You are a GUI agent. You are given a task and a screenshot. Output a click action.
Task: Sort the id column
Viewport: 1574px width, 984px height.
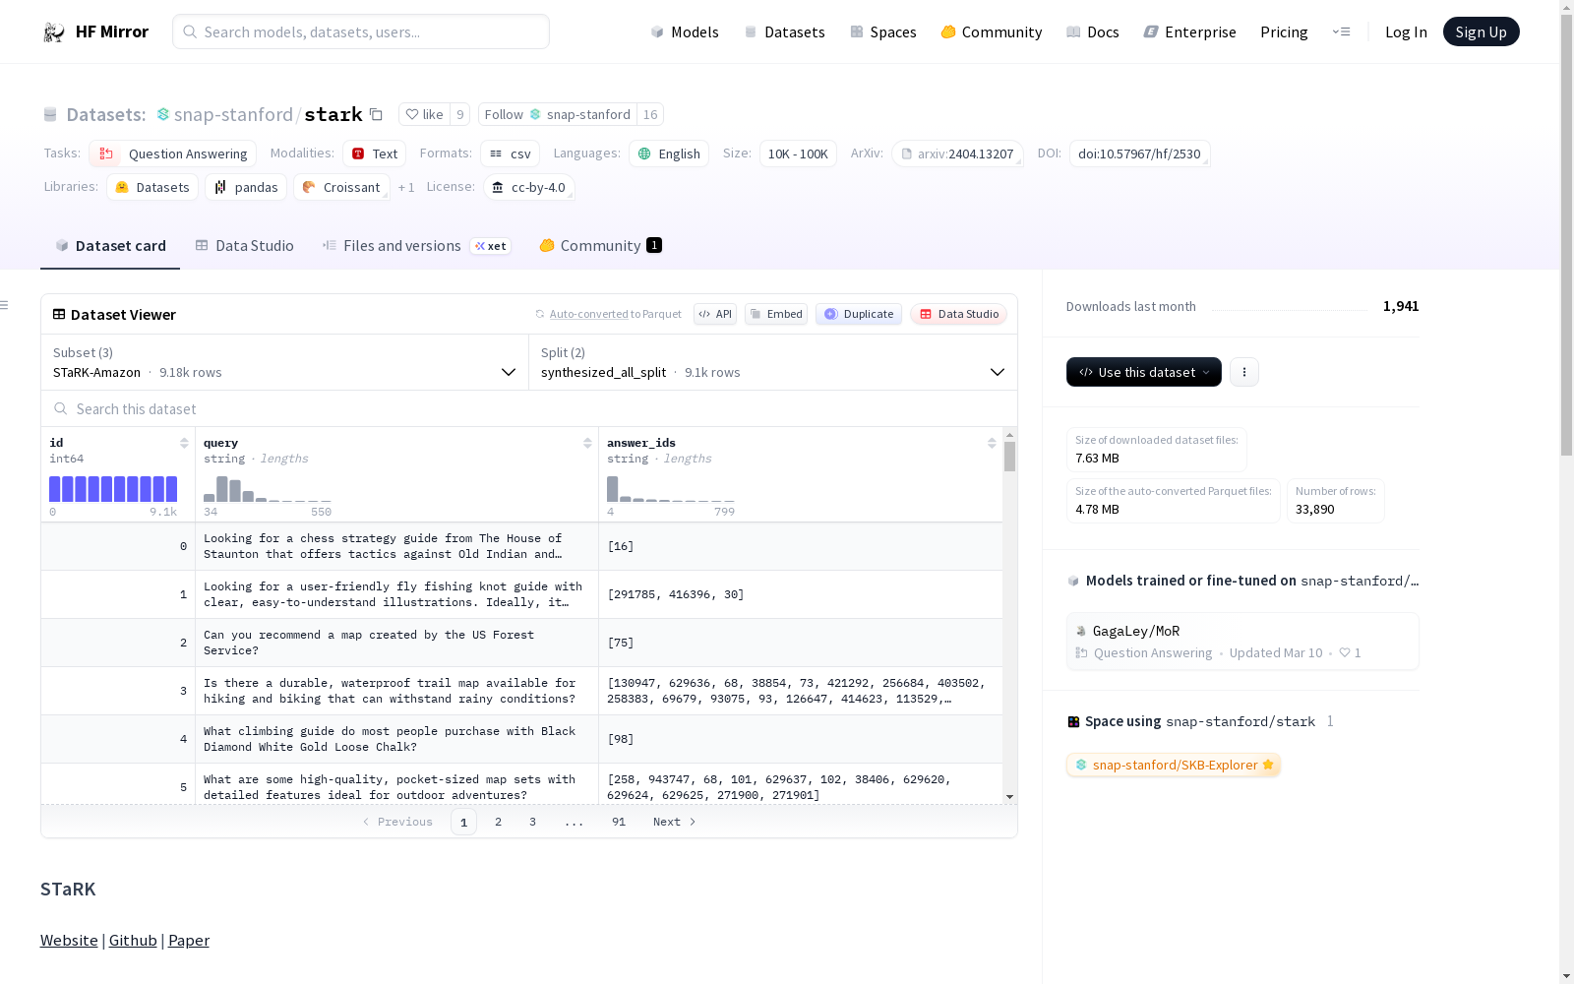[184, 443]
